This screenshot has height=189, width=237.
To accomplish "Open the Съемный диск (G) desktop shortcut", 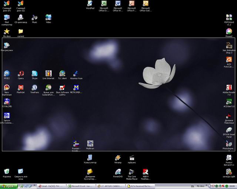I will pos(21,6).
